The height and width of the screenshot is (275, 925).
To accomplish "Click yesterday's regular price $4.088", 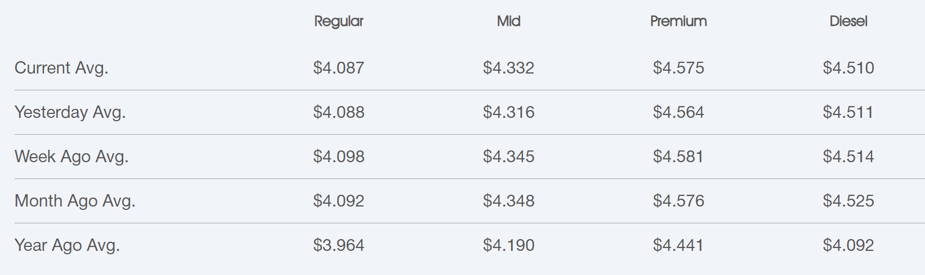I will 339,112.
